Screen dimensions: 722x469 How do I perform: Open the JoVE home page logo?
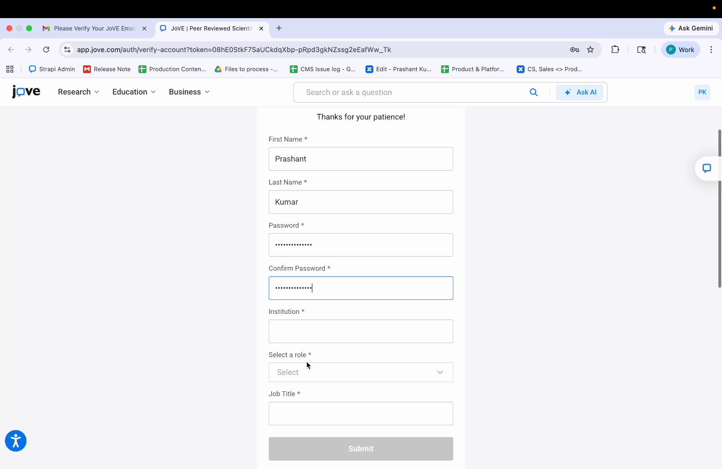point(26,92)
